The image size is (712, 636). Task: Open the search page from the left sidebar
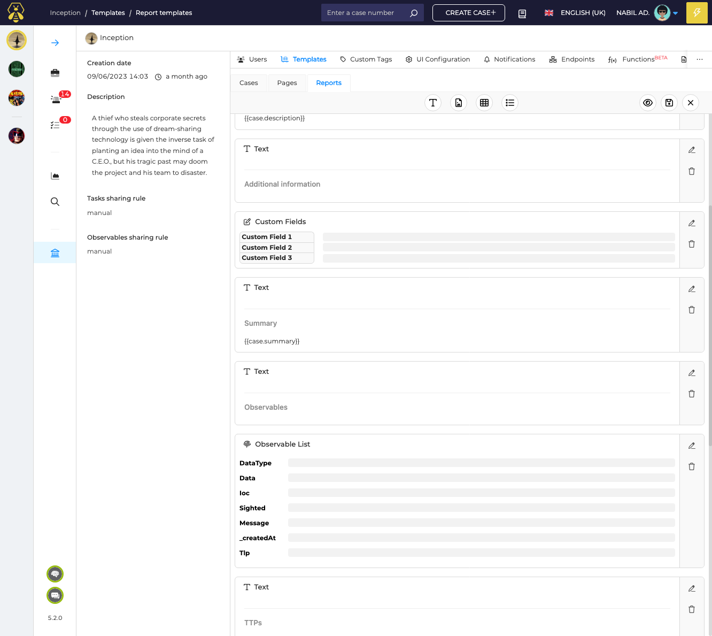pos(55,202)
